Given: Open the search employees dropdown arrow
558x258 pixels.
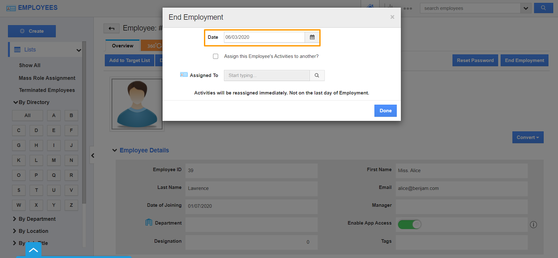Looking at the screenshot, I should [526, 8].
